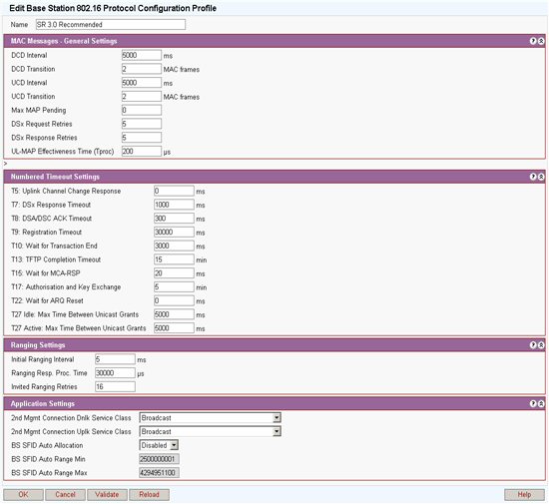
Task: Click the OK button
Action: (24, 495)
